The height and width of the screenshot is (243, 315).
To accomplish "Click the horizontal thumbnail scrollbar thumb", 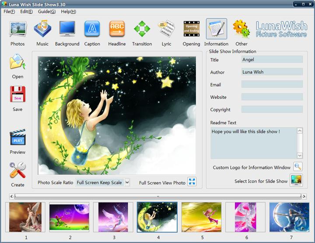I will (158, 196).
